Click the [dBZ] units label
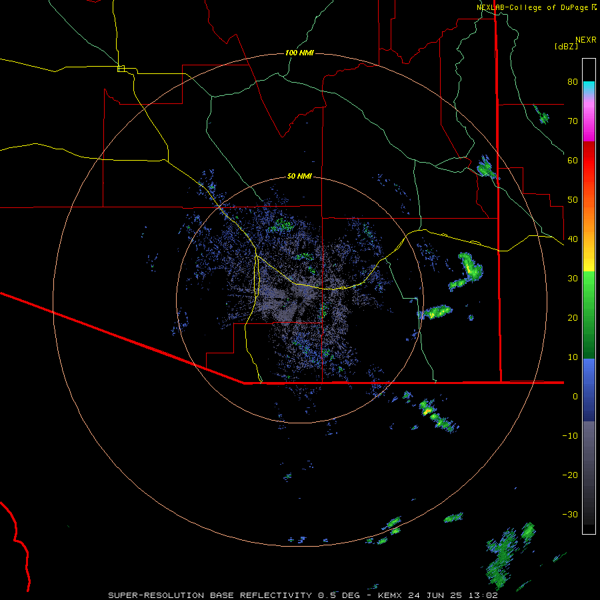Screen dimensions: 600x600 [566, 47]
